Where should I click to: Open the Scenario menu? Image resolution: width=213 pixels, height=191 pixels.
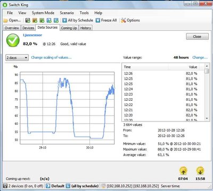click(x=67, y=13)
